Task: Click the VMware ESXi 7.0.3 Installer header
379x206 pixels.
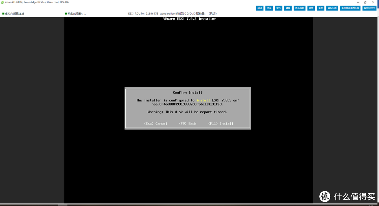Action: [x=189, y=19]
